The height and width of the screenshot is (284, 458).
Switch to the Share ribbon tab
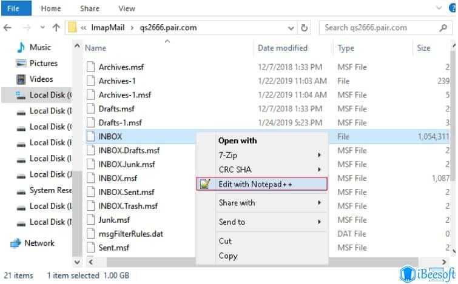[90, 8]
